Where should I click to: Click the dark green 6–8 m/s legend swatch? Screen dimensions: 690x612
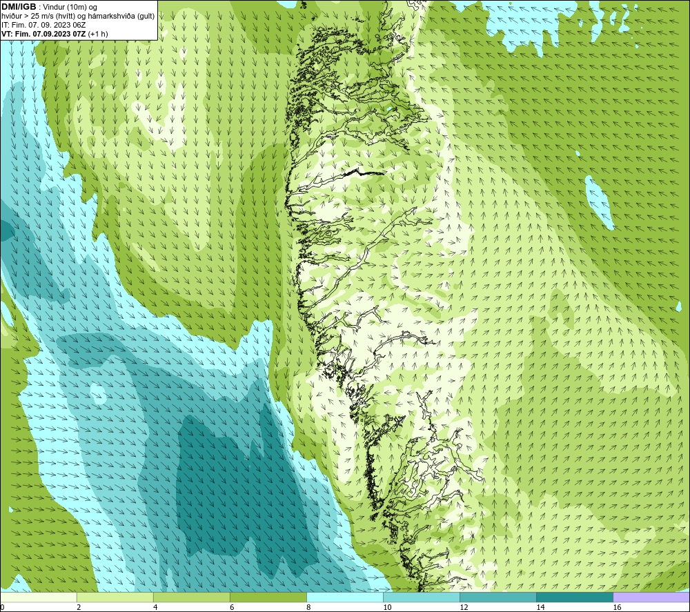pyautogui.click(x=268, y=598)
